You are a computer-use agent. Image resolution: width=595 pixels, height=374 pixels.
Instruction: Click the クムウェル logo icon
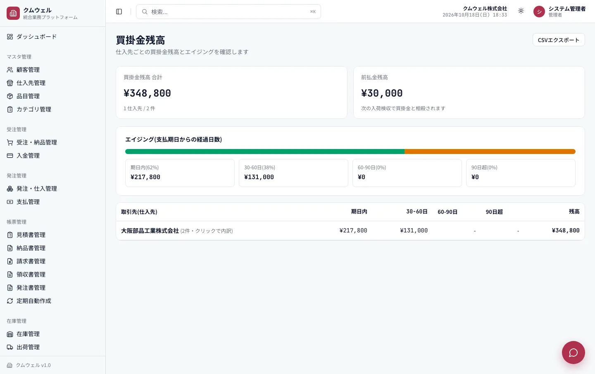tap(13, 13)
